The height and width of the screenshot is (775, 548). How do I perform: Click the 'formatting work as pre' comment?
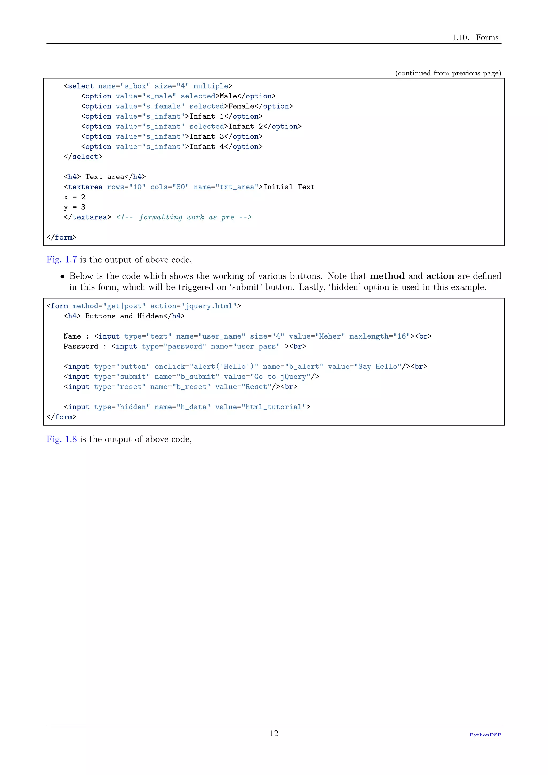(x=184, y=217)
